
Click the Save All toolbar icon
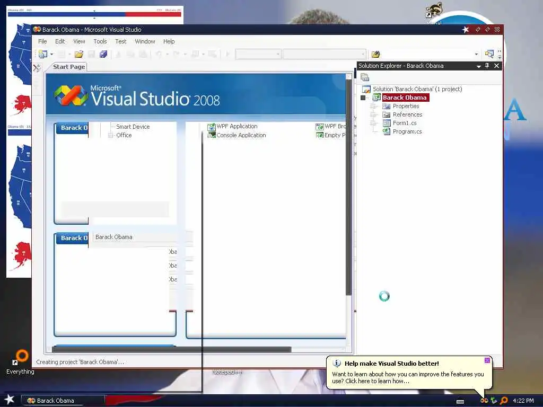coord(103,54)
